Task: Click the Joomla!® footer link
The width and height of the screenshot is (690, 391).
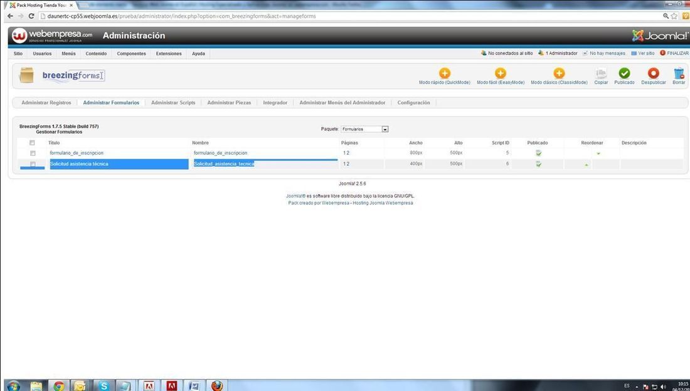Action: point(295,196)
